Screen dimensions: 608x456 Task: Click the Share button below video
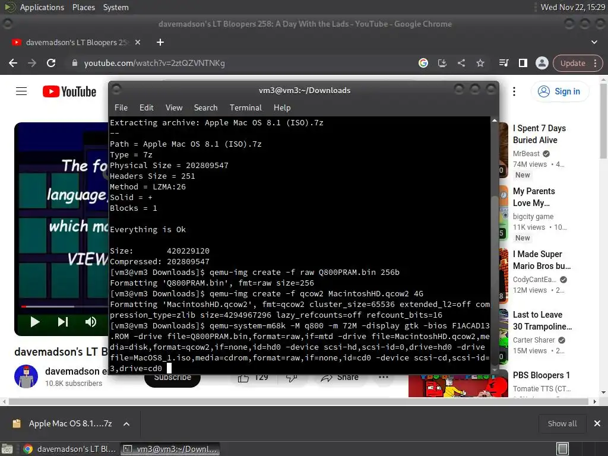pyautogui.click(x=339, y=378)
